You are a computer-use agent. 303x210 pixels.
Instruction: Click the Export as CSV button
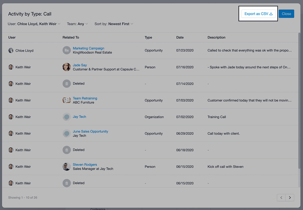point(258,14)
